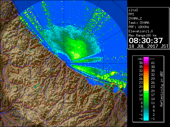Image resolution: width=170 pixels, height=127 pixels.
Task: Pick the orange 29–32 dBZ legend color
Action: 146,75
